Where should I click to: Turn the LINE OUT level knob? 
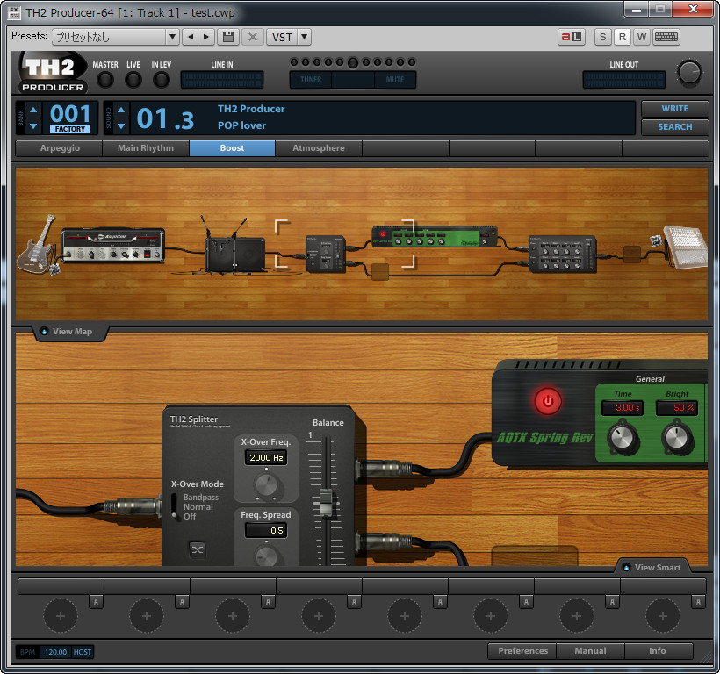689,73
